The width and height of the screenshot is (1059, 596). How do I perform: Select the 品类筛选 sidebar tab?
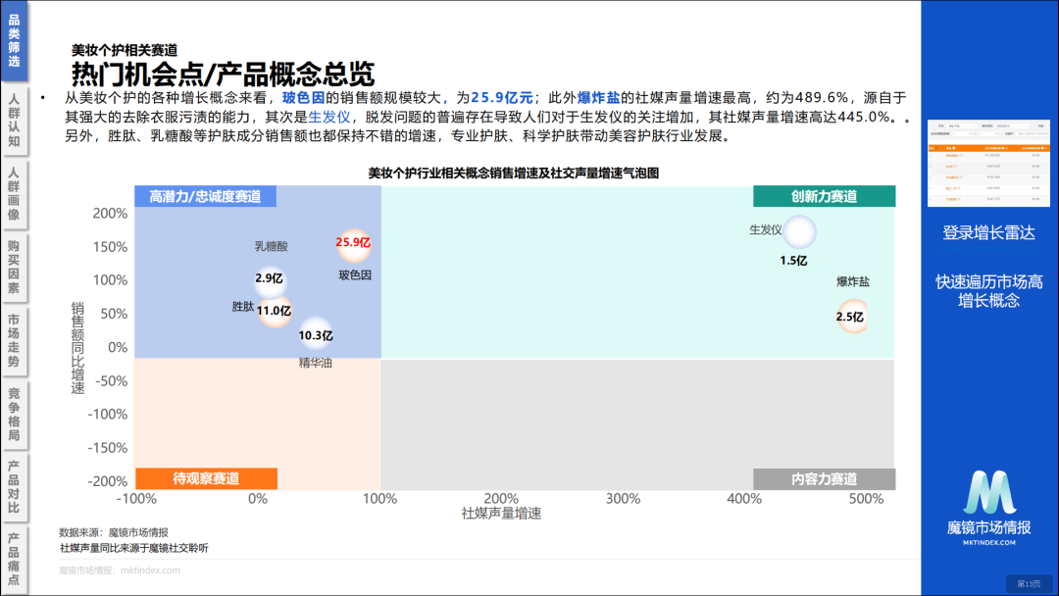14,40
